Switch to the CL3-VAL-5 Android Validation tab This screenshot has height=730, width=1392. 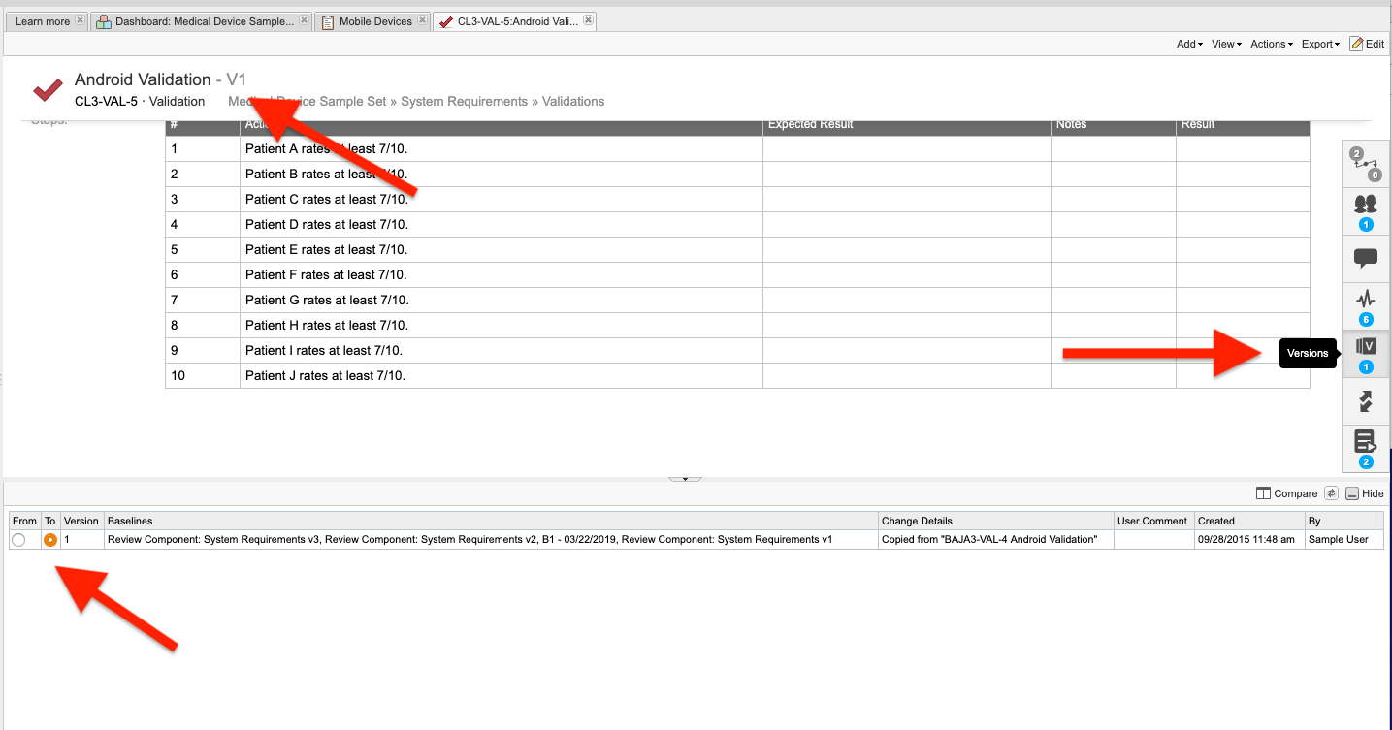[x=517, y=21]
